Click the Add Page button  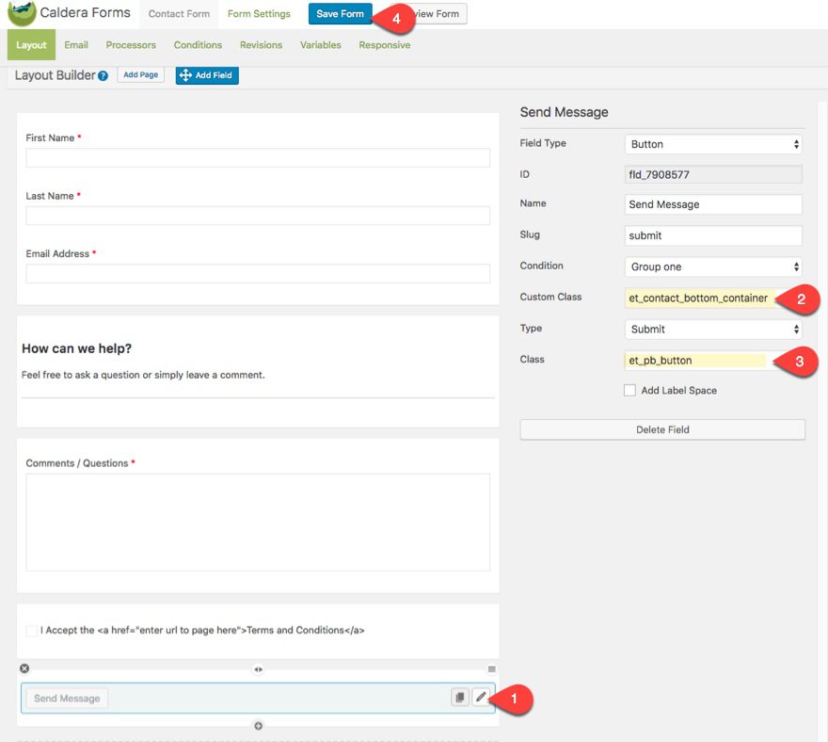tap(141, 75)
